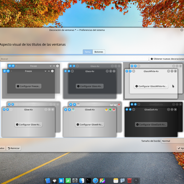Click Configurar GlassWhite-Kv button
Image resolution: width=184 pixels, height=184 pixels.
[151, 86]
